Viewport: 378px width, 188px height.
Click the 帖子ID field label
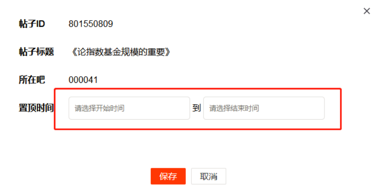32,24
